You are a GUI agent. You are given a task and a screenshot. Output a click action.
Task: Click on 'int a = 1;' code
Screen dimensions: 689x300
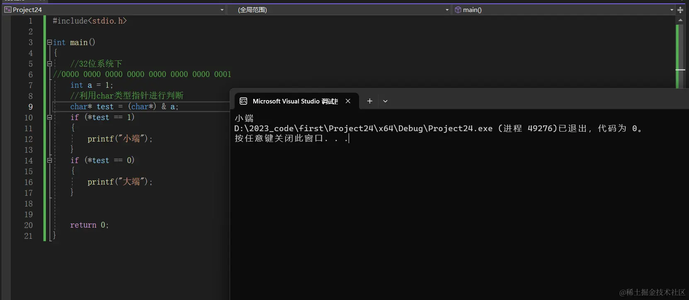92,85
